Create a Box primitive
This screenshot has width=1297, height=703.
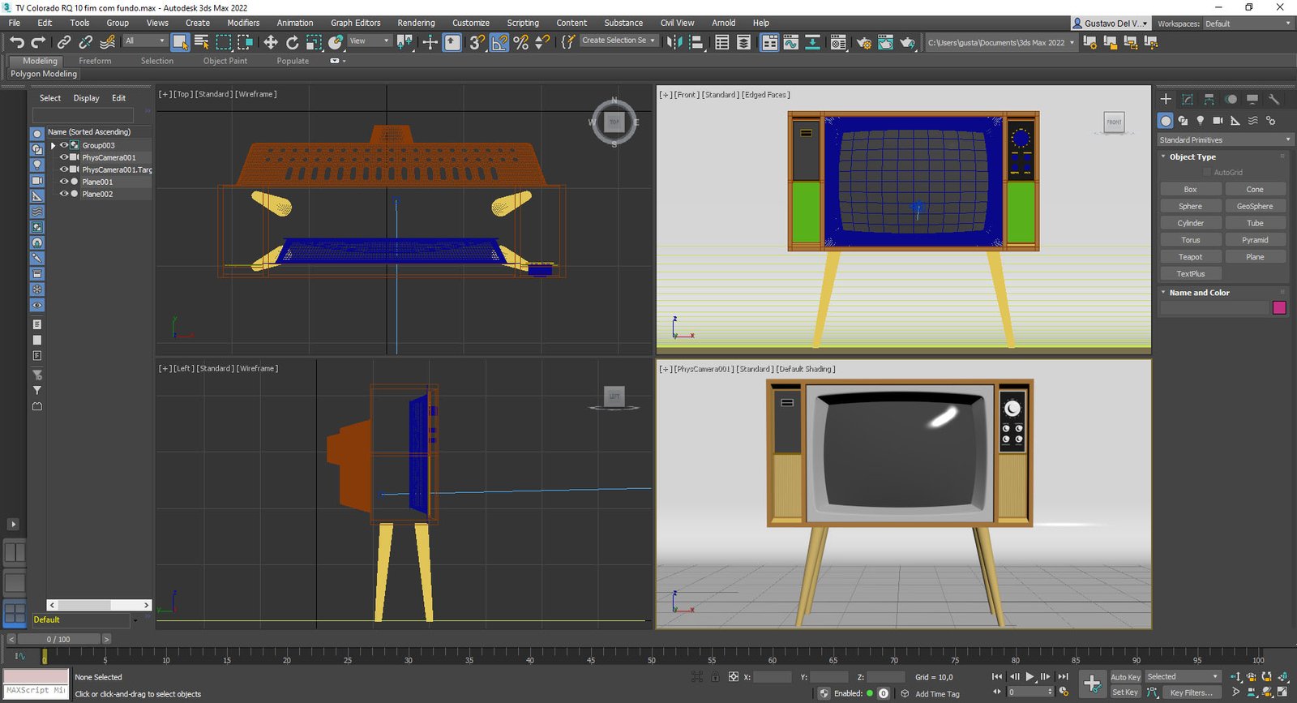pyautogui.click(x=1190, y=189)
